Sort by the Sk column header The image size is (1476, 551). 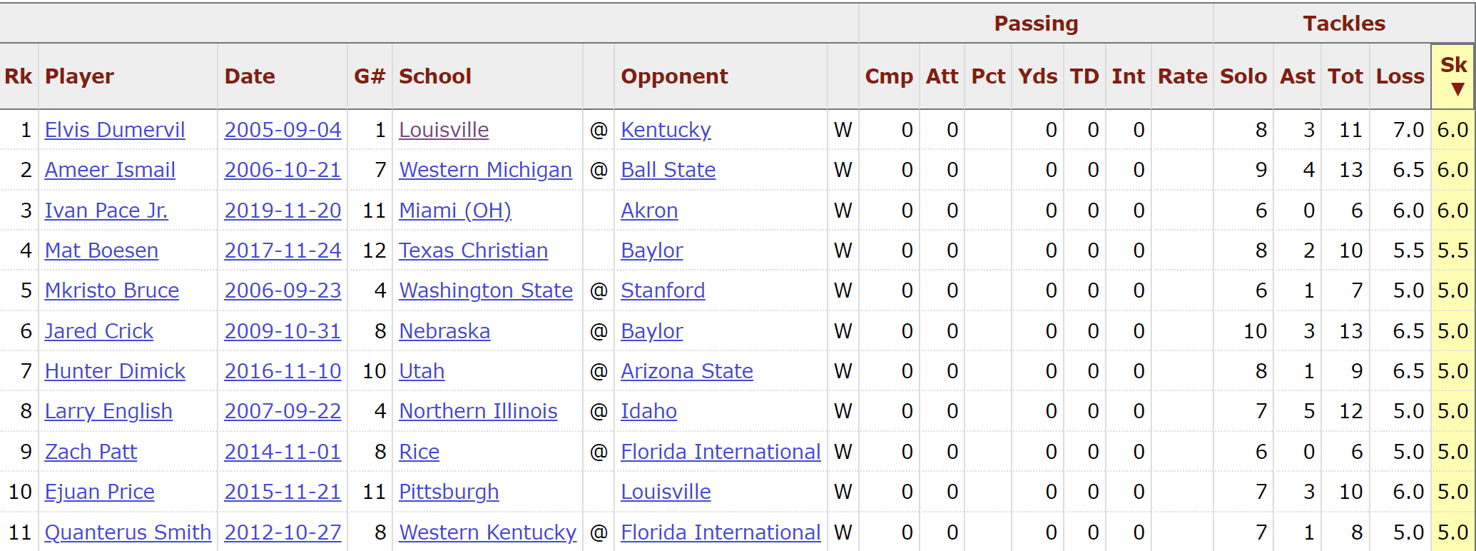(1452, 76)
